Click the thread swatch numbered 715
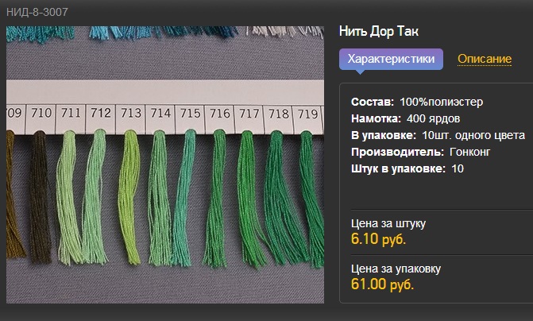The image size is (533, 321). tap(183, 198)
